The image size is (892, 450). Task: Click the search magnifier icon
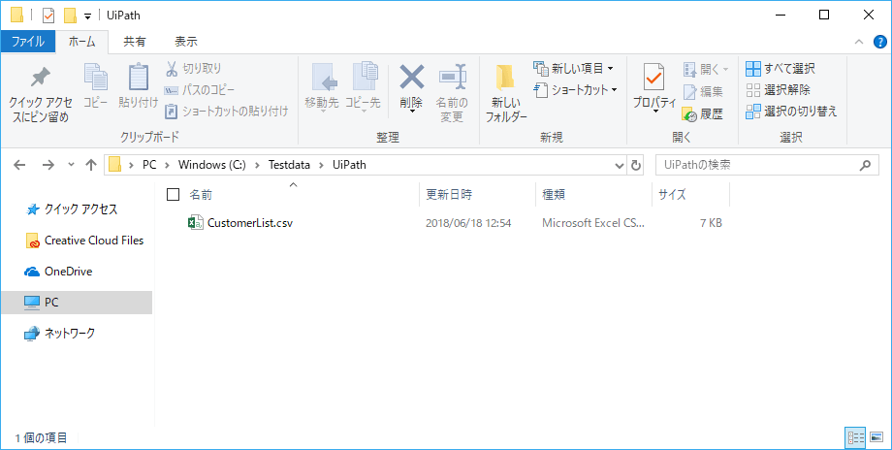tap(865, 166)
